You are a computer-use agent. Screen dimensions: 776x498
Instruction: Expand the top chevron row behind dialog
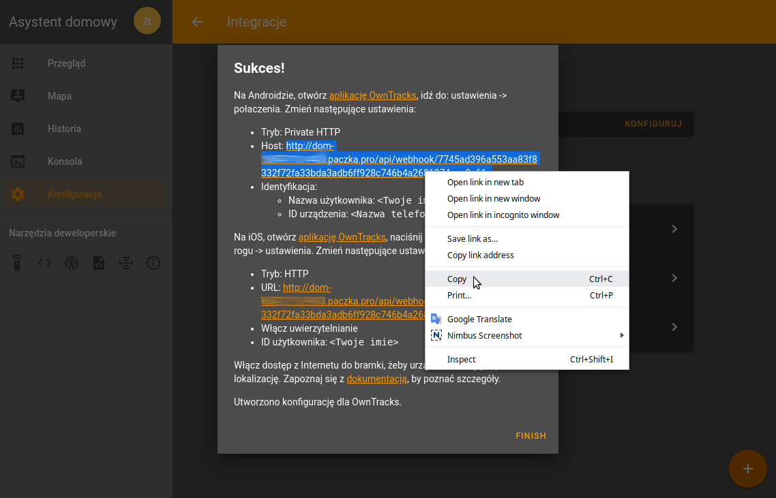coord(674,228)
